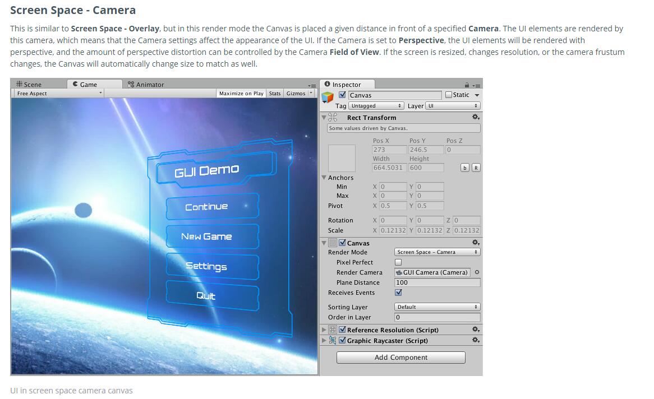
Task: Toggle the Canvas component enabled checkbox
Action: click(x=343, y=243)
